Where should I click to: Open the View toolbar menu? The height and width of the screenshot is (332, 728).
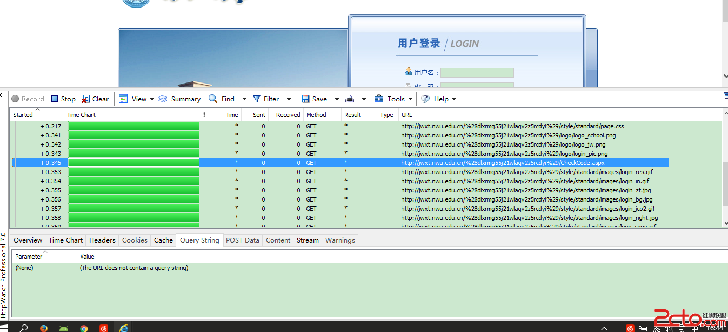[x=133, y=99]
